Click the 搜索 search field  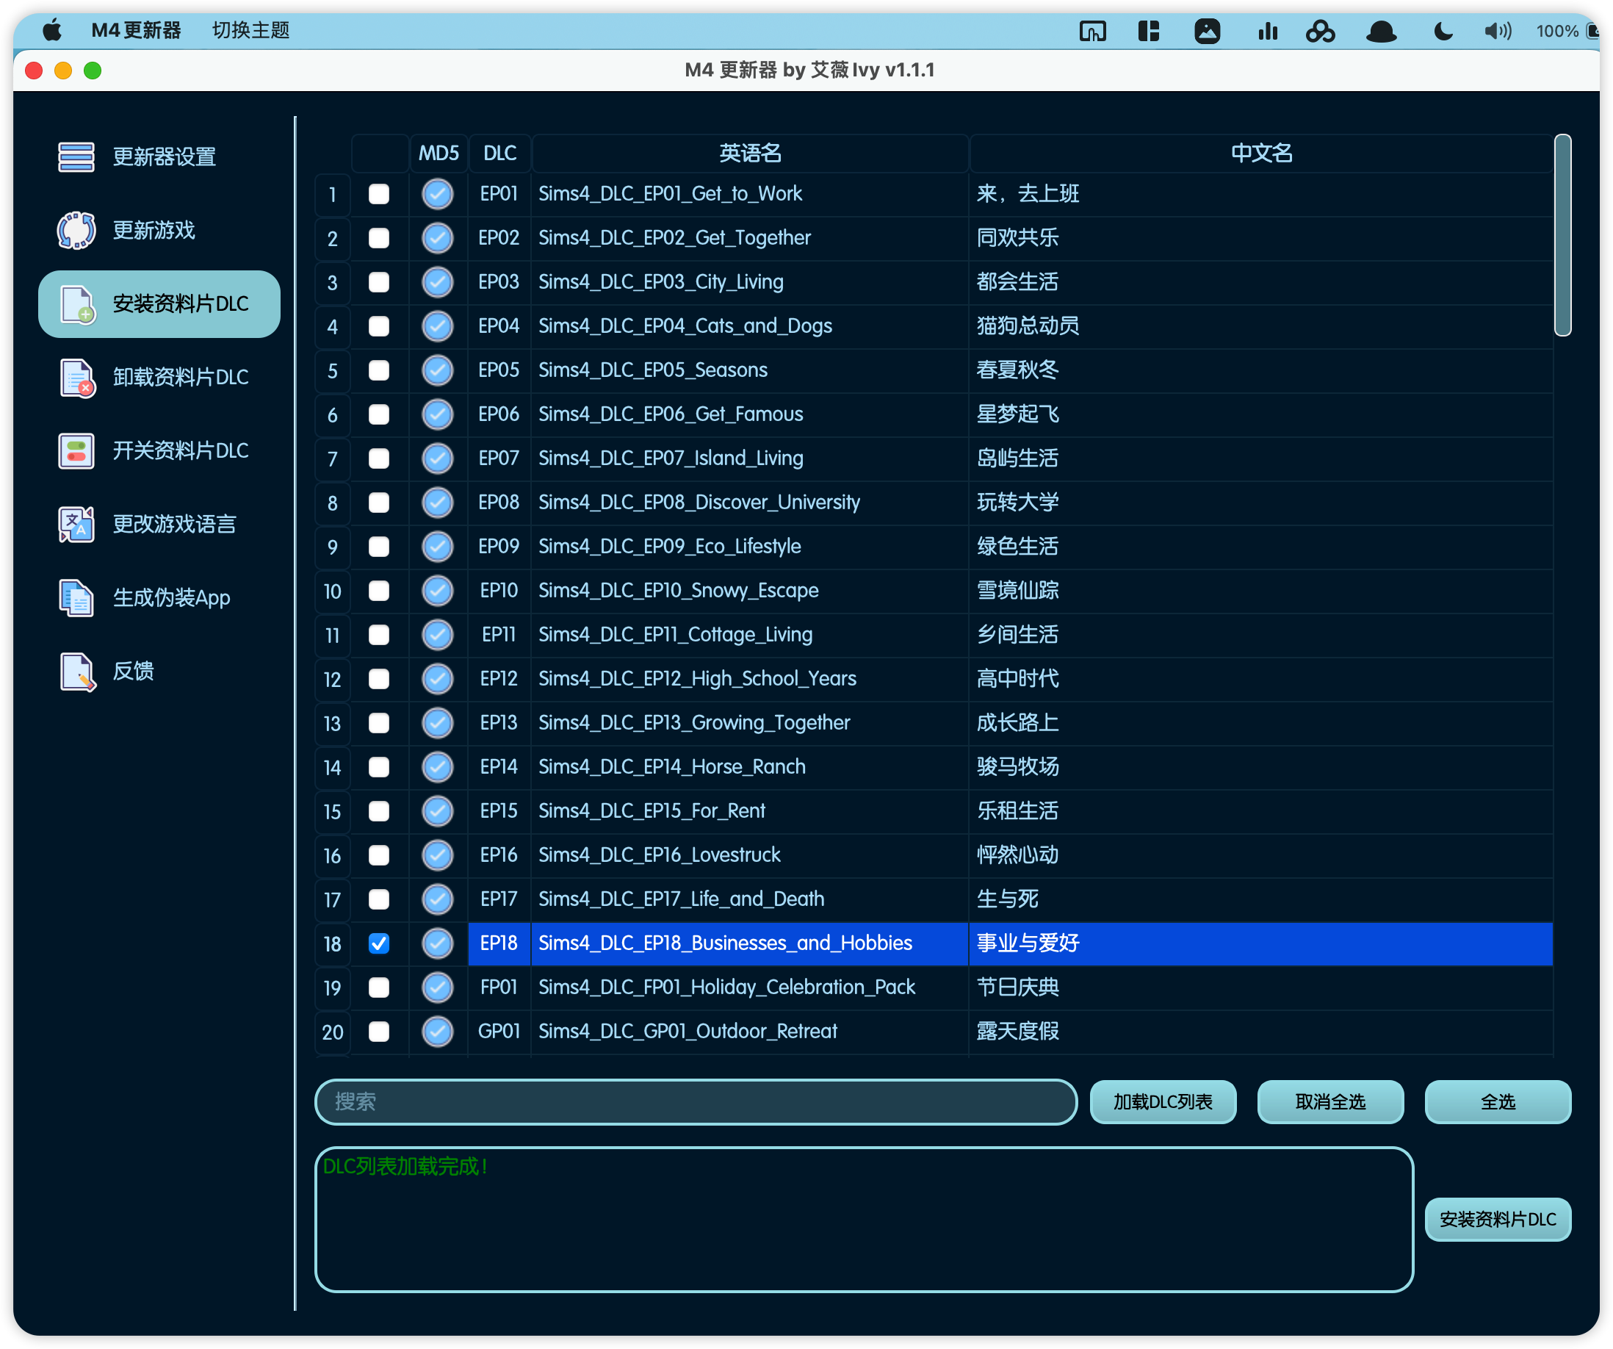[x=696, y=1102]
